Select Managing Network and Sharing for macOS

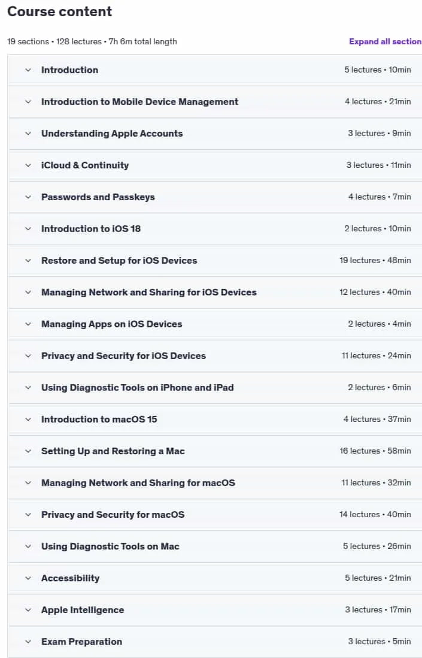tap(138, 483)
